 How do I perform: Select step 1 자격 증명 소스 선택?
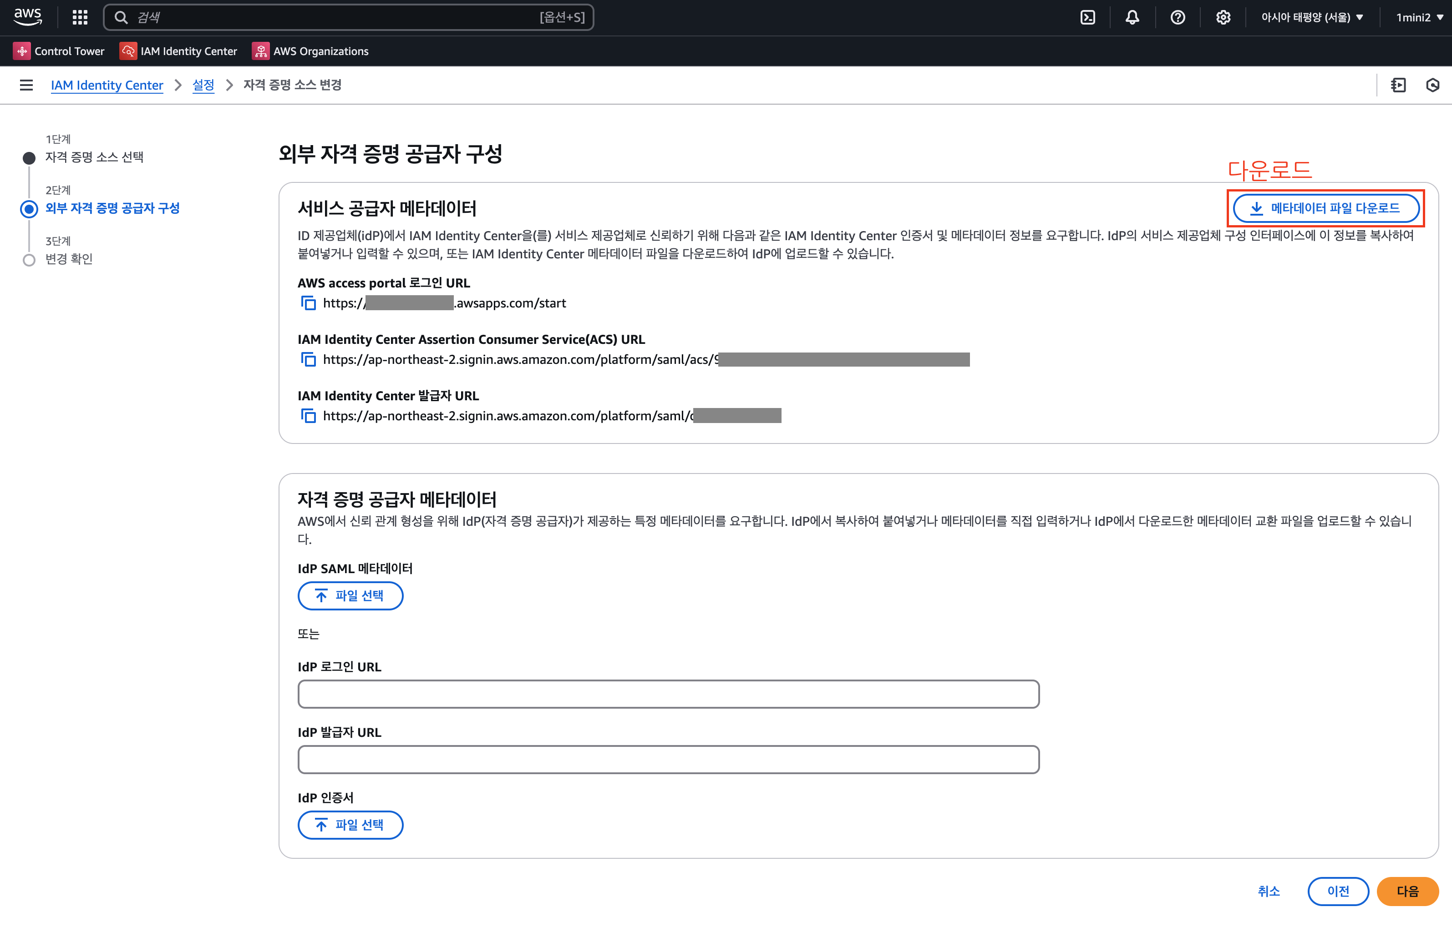94,157
